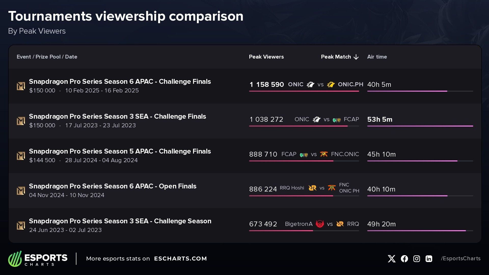Click the X (Twitter) social icon

pos(391,259)
